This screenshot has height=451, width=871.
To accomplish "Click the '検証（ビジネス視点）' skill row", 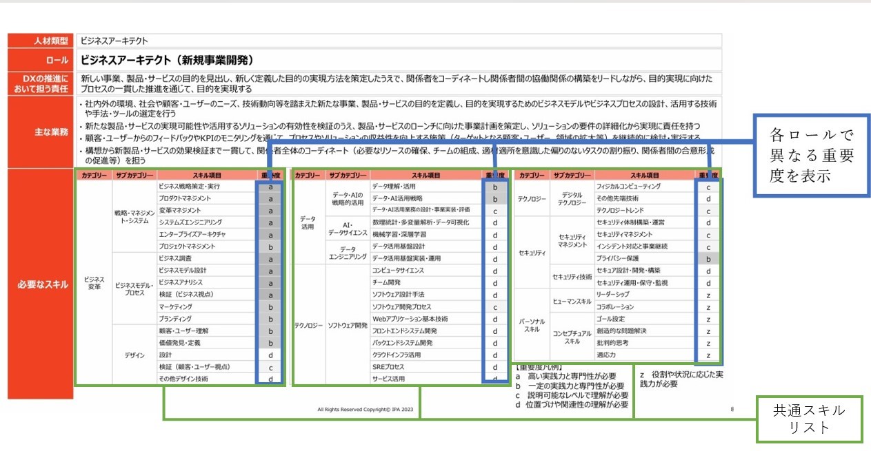I will click(x=186, y=295).
